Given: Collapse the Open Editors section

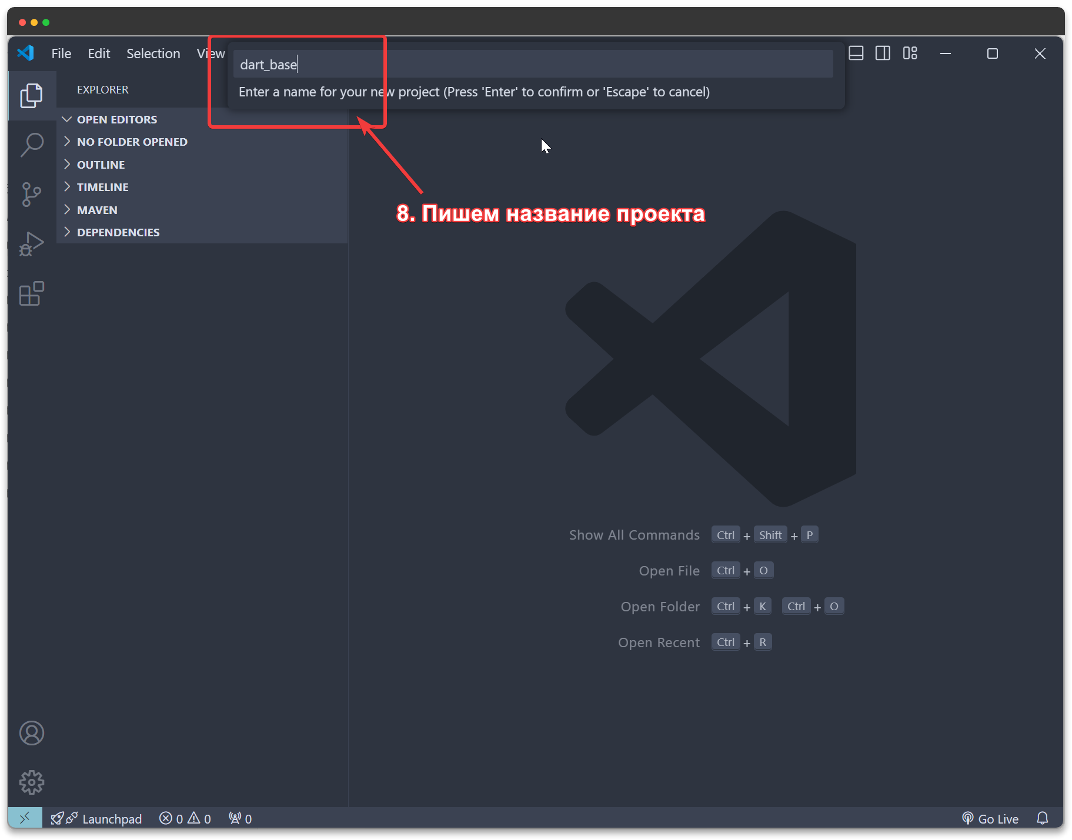Looking at the screenshot, I should (117, 119).
